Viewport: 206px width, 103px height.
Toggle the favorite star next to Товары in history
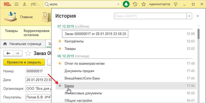click(60, 49)
